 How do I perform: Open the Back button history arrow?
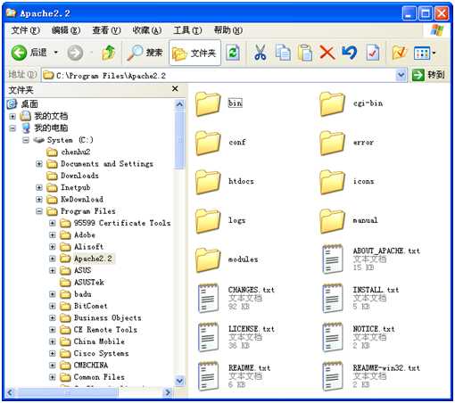click(x=56, y=53)
